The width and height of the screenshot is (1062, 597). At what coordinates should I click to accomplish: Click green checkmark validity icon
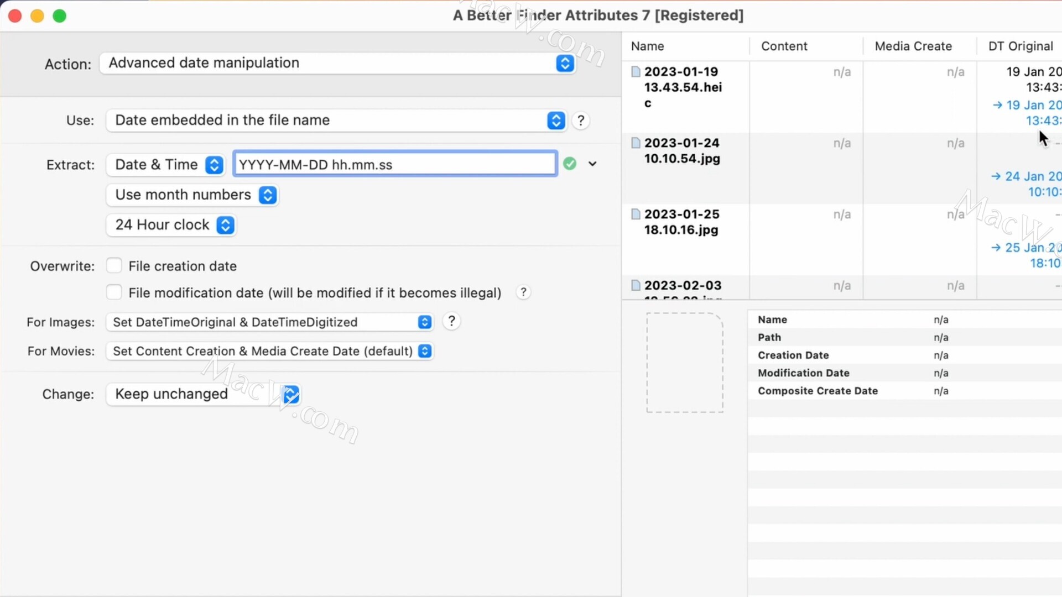[x=570, y=164]
